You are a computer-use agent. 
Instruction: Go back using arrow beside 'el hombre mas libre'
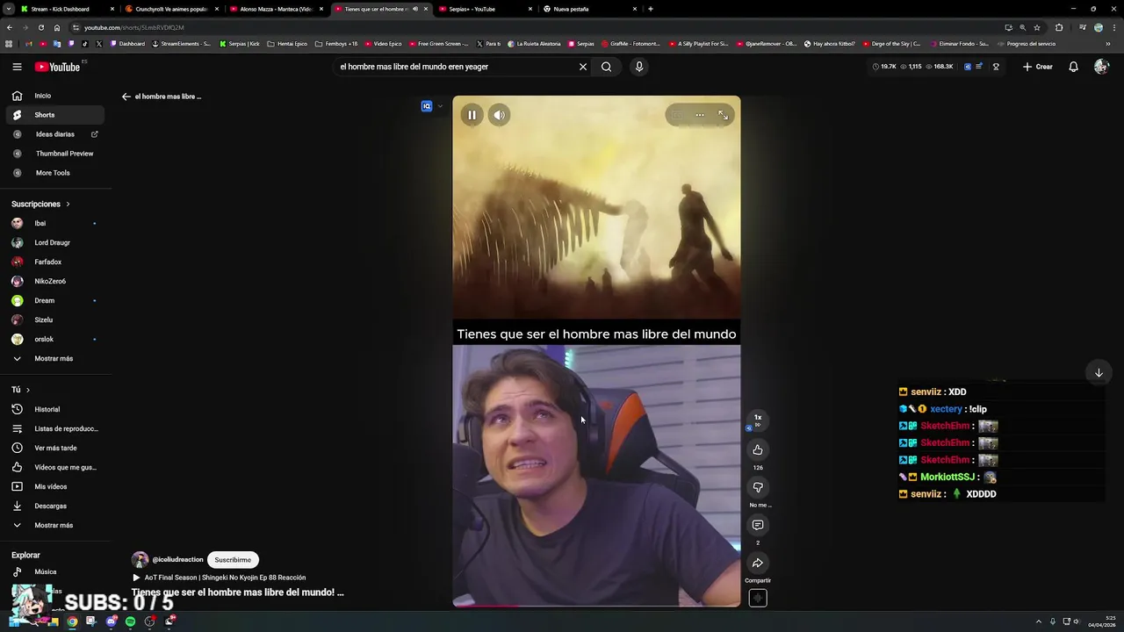126,97
